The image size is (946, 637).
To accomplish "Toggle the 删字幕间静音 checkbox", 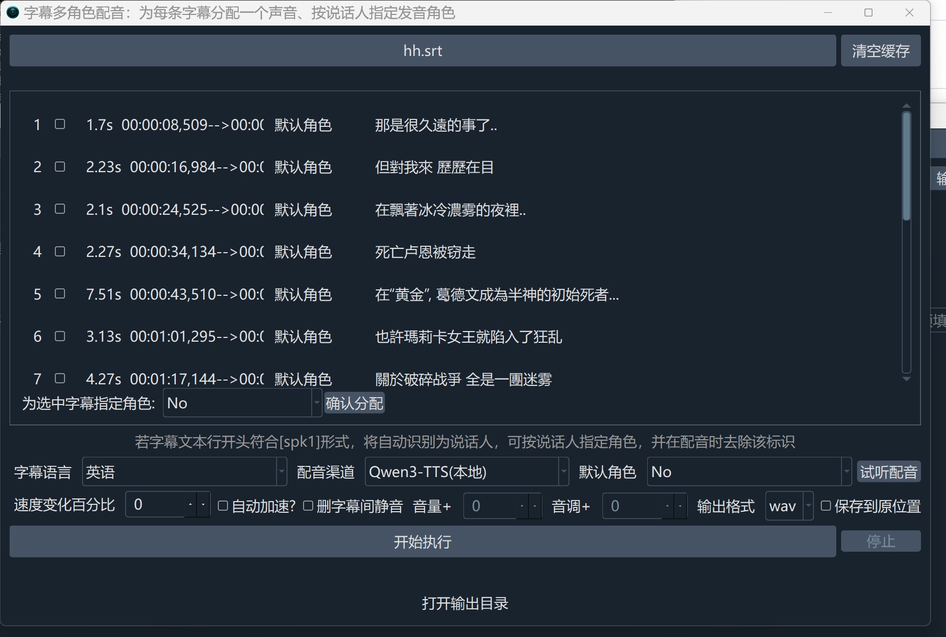I will [x=308, y=505].
